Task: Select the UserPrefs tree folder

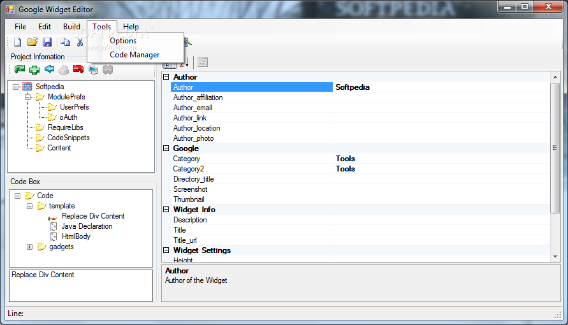Action: pos(74,107)
